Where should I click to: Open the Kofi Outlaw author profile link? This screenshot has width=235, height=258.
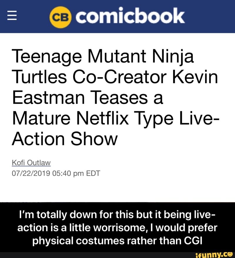(x=31, y=162)
